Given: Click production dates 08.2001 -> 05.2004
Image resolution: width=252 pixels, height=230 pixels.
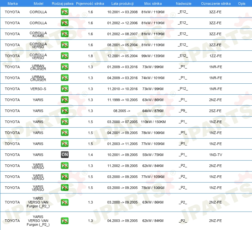Looking at the screenshot, I should point(122,45).
